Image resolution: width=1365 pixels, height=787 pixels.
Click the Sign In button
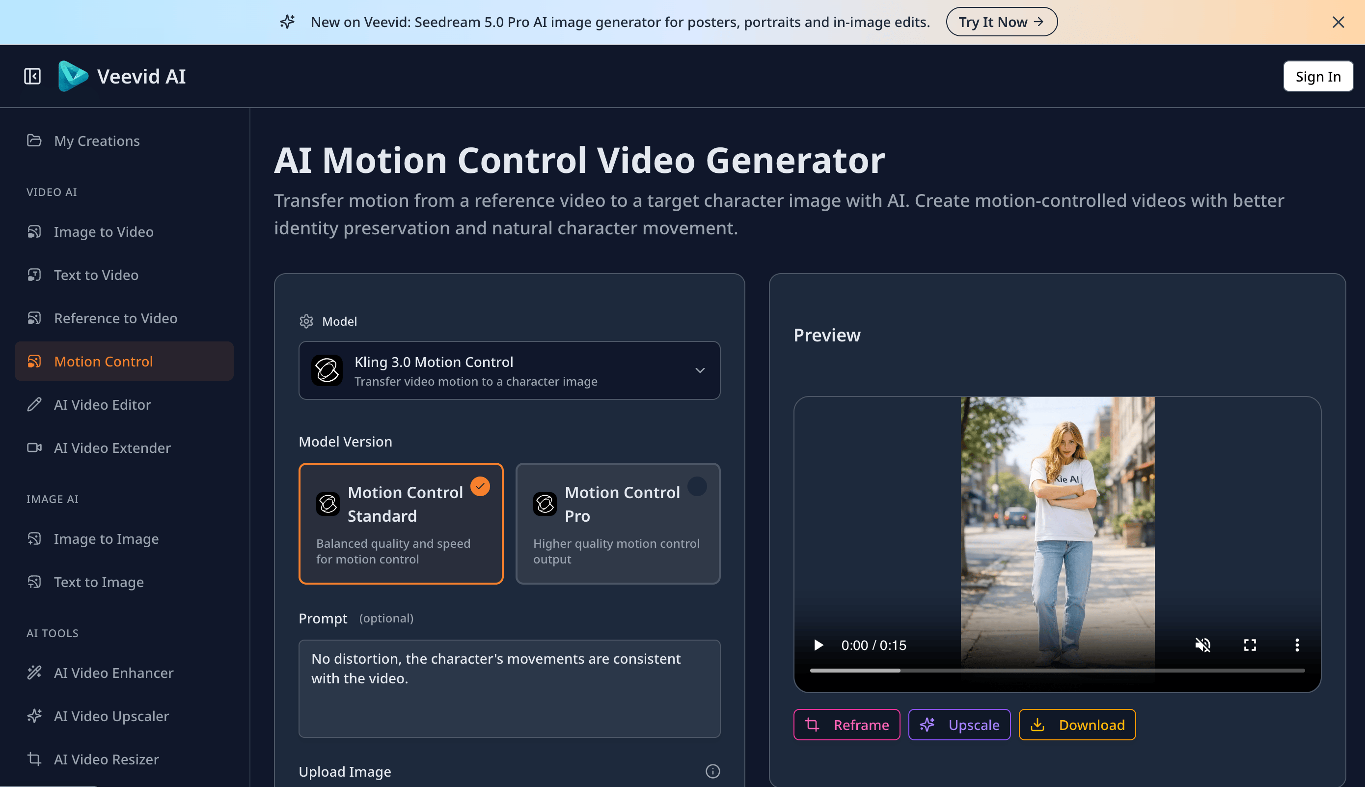(x=1317, y=77)
